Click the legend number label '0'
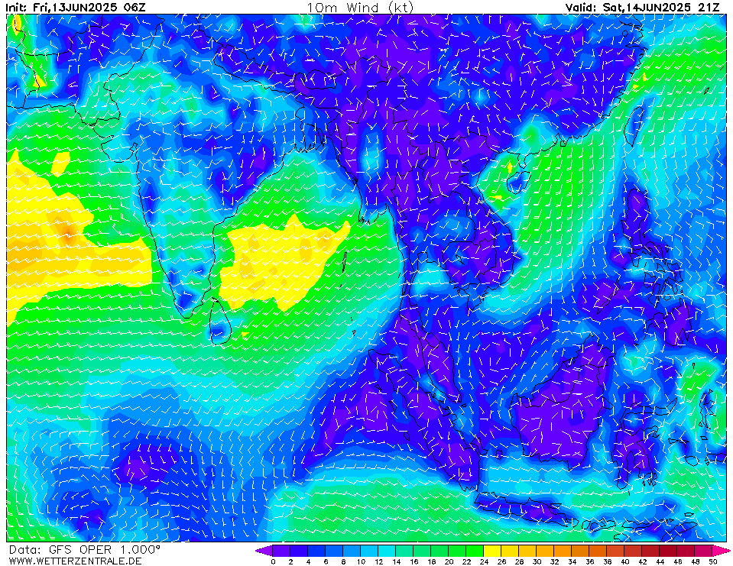Viewport: 733px width, 566px height. point(273,561)
